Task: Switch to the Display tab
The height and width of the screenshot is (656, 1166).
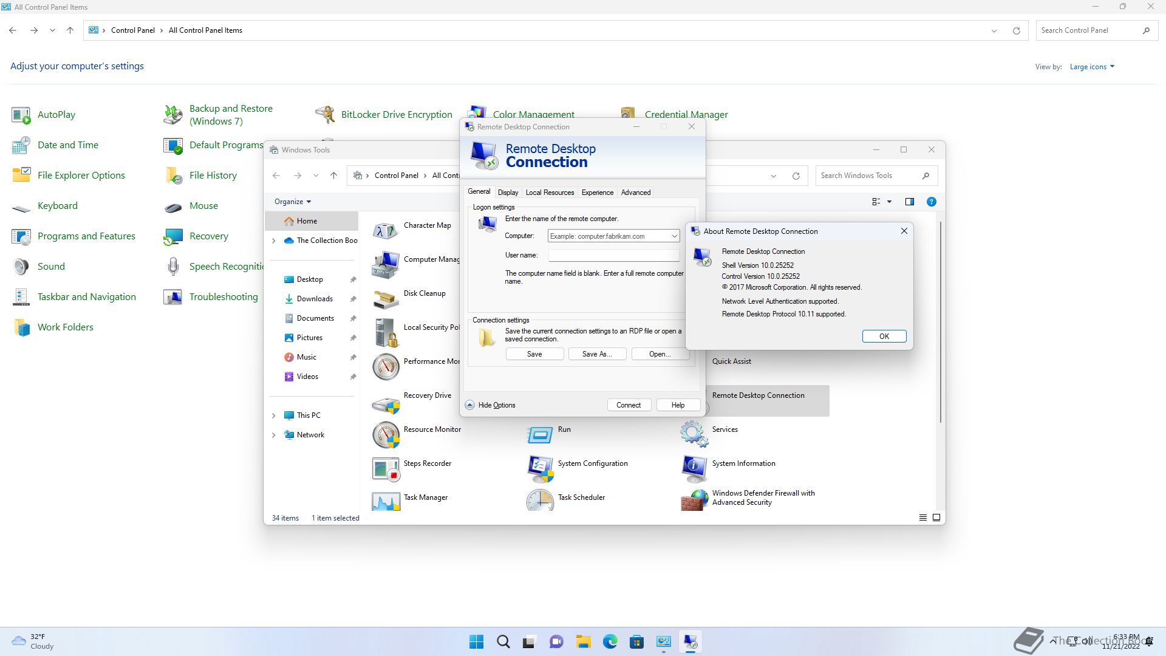Action: coord(508,193)
